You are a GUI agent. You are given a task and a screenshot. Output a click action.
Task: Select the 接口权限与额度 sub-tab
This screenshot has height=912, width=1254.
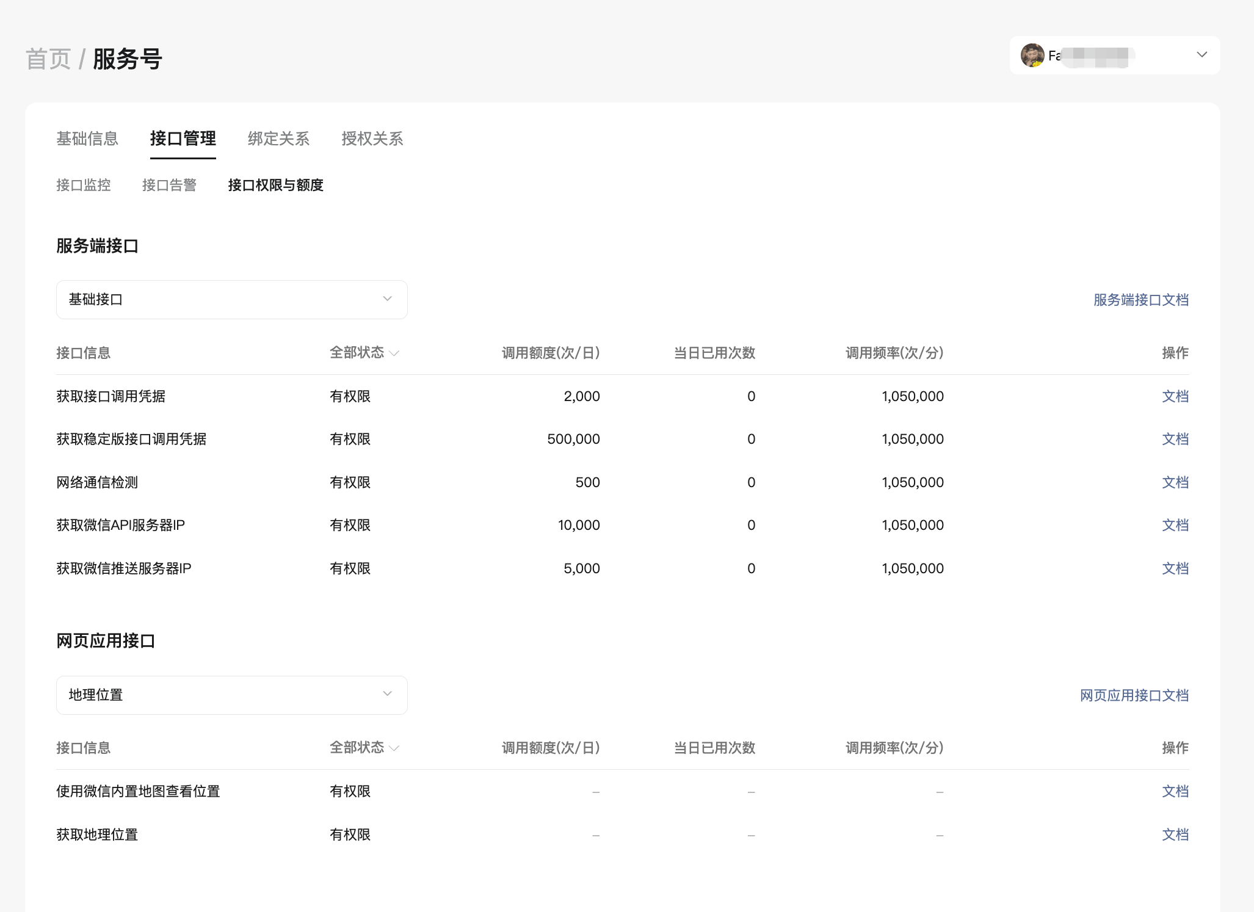point(275,185)
